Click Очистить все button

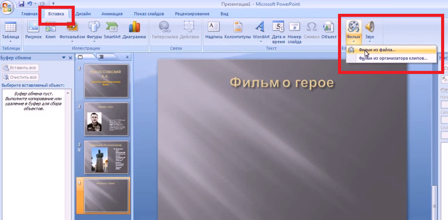(x=21, y=77)
